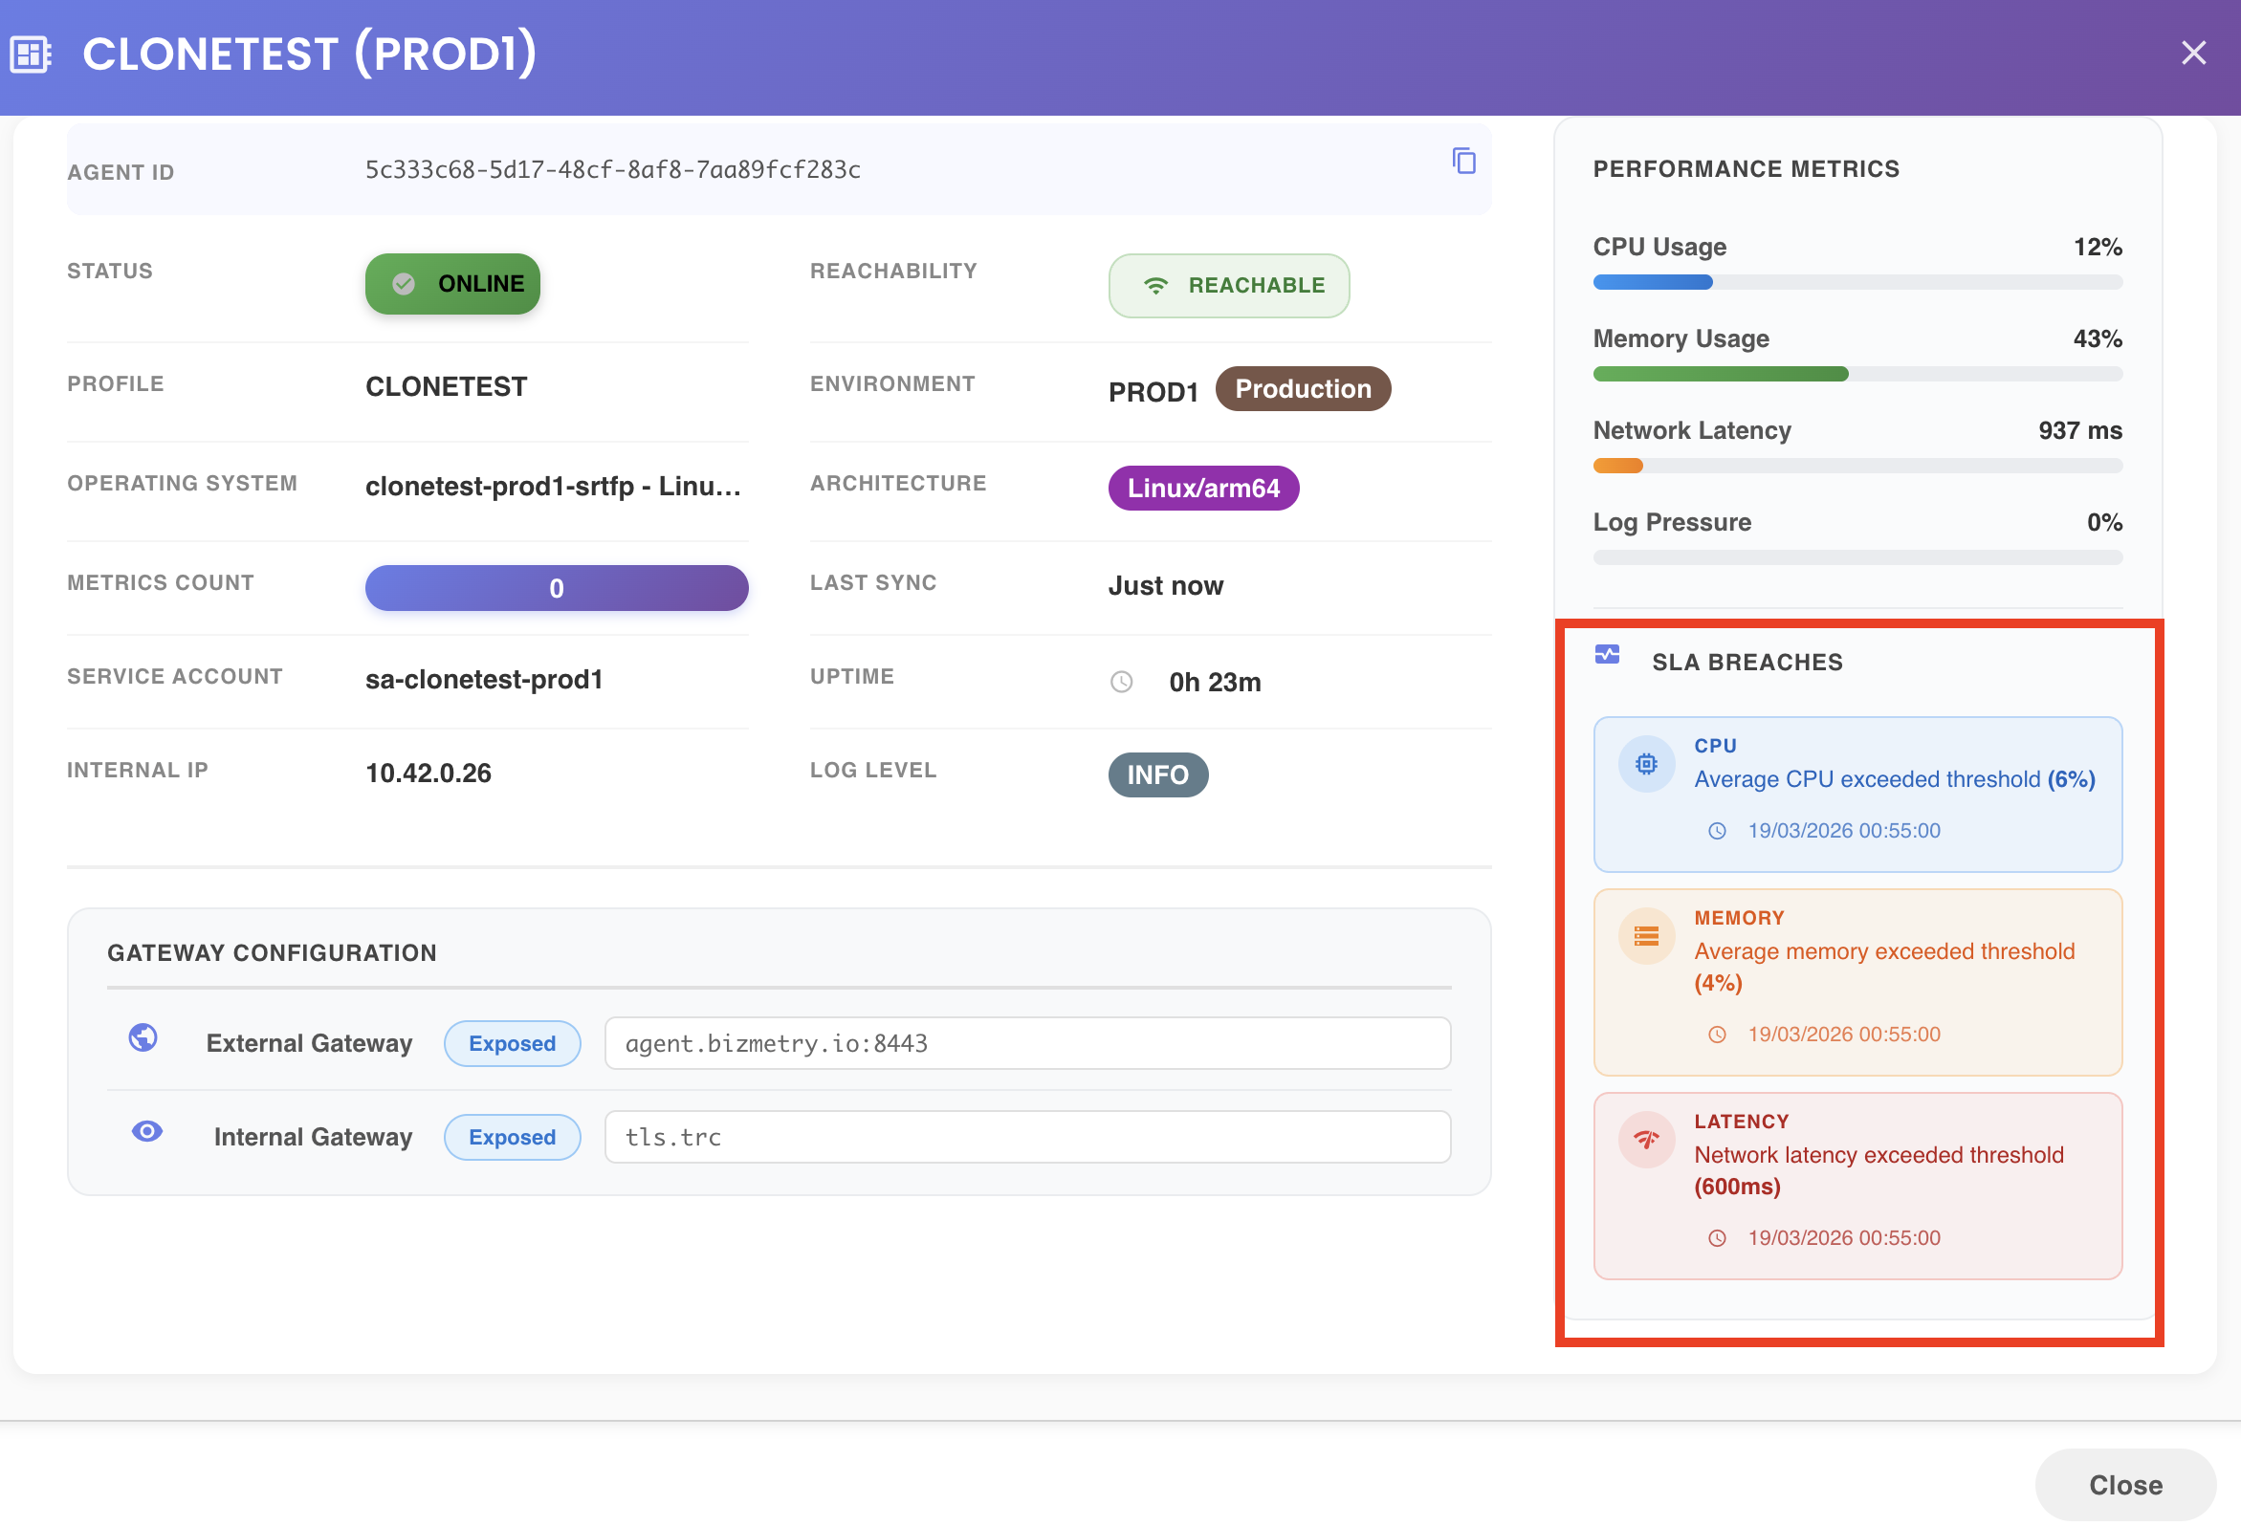Click the Internal Gateway label

313,1138
